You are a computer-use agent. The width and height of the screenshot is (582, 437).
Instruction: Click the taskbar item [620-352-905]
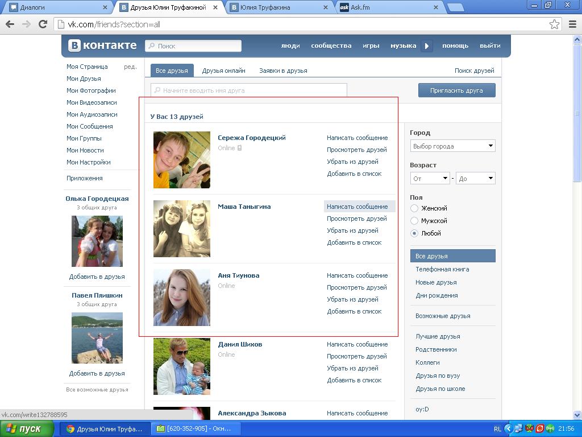pos(196,429)
